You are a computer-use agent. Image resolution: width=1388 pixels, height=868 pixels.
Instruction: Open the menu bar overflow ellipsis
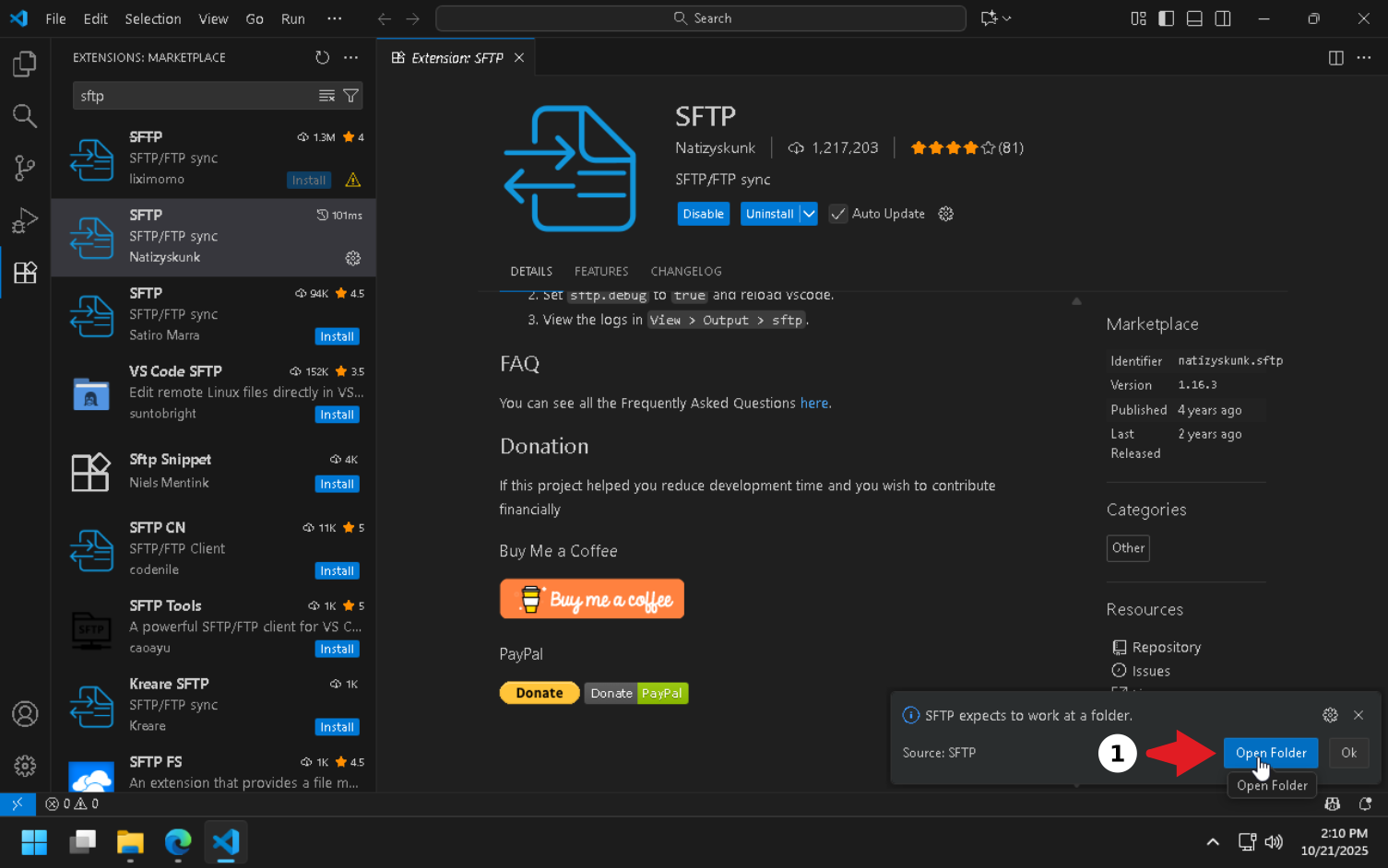(x=335, y=18)
